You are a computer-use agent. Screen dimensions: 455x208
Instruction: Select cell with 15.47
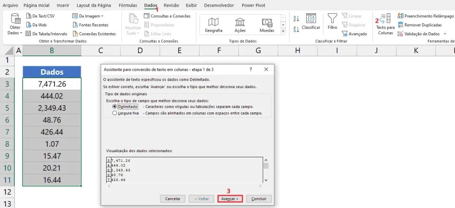click(52, 156)
